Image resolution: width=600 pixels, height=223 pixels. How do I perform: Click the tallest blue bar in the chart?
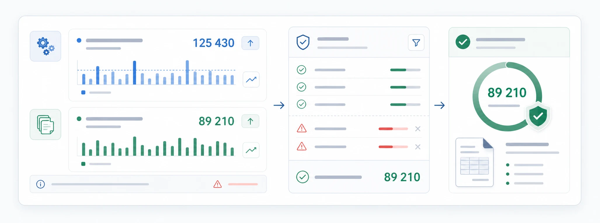coord(187,72)
